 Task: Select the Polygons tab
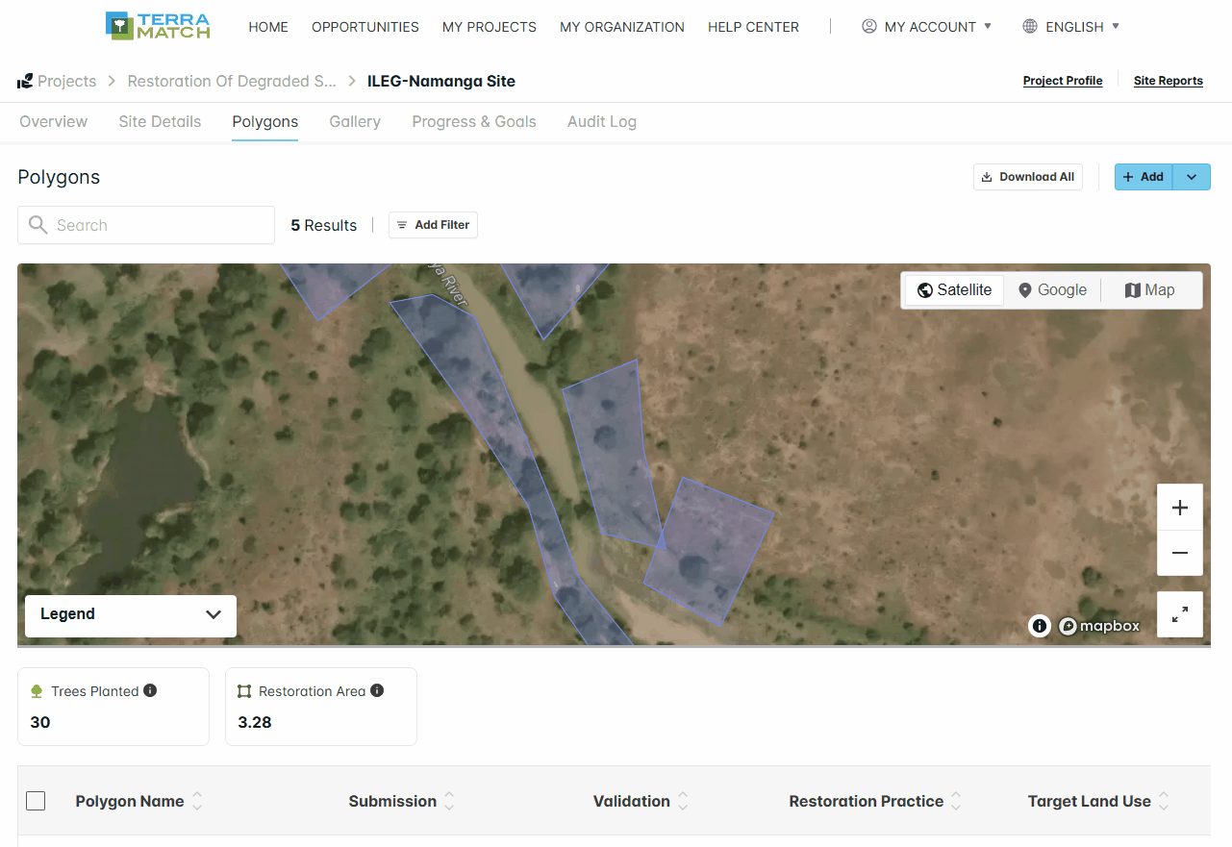click(265, 122)
